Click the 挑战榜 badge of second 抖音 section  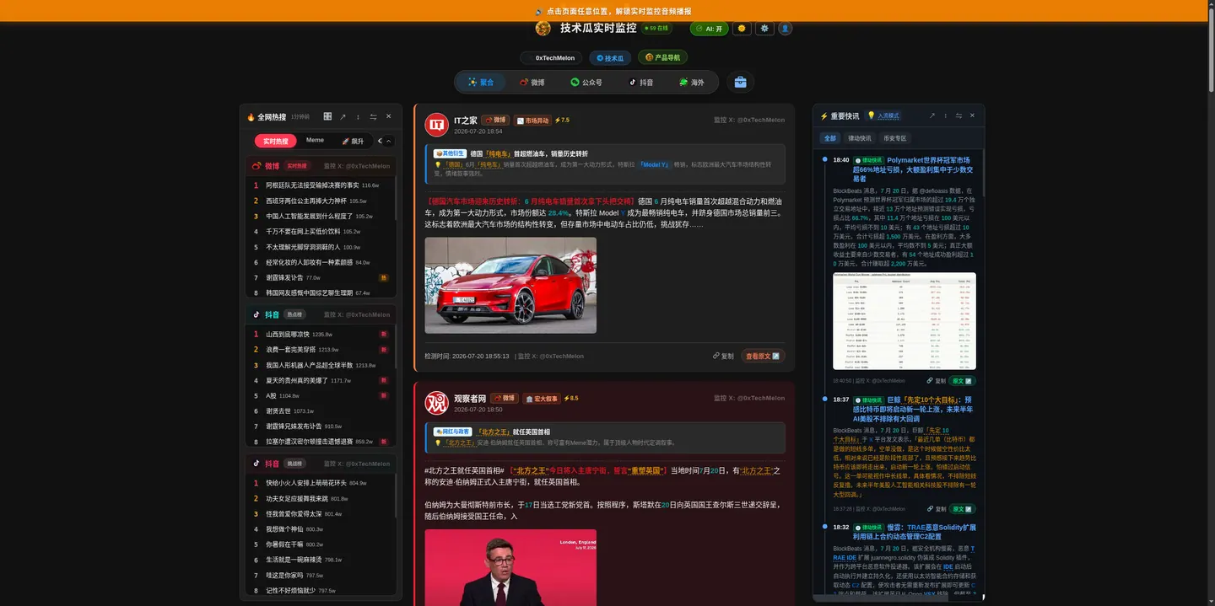point(294,464)
